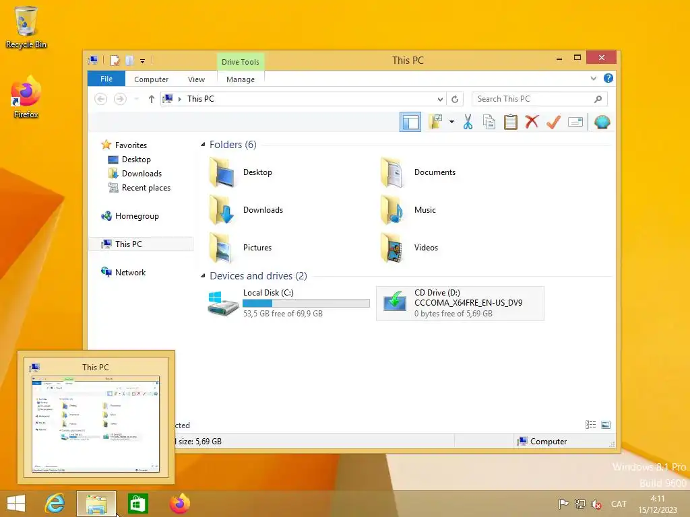The image size is (690, 517).
Task: Click the Forward navigation arrow
Action: [120, 99]
